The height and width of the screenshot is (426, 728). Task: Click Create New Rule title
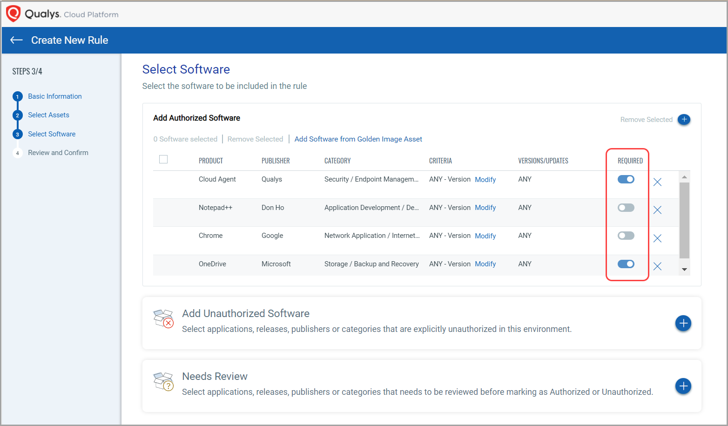coord(70,40)
